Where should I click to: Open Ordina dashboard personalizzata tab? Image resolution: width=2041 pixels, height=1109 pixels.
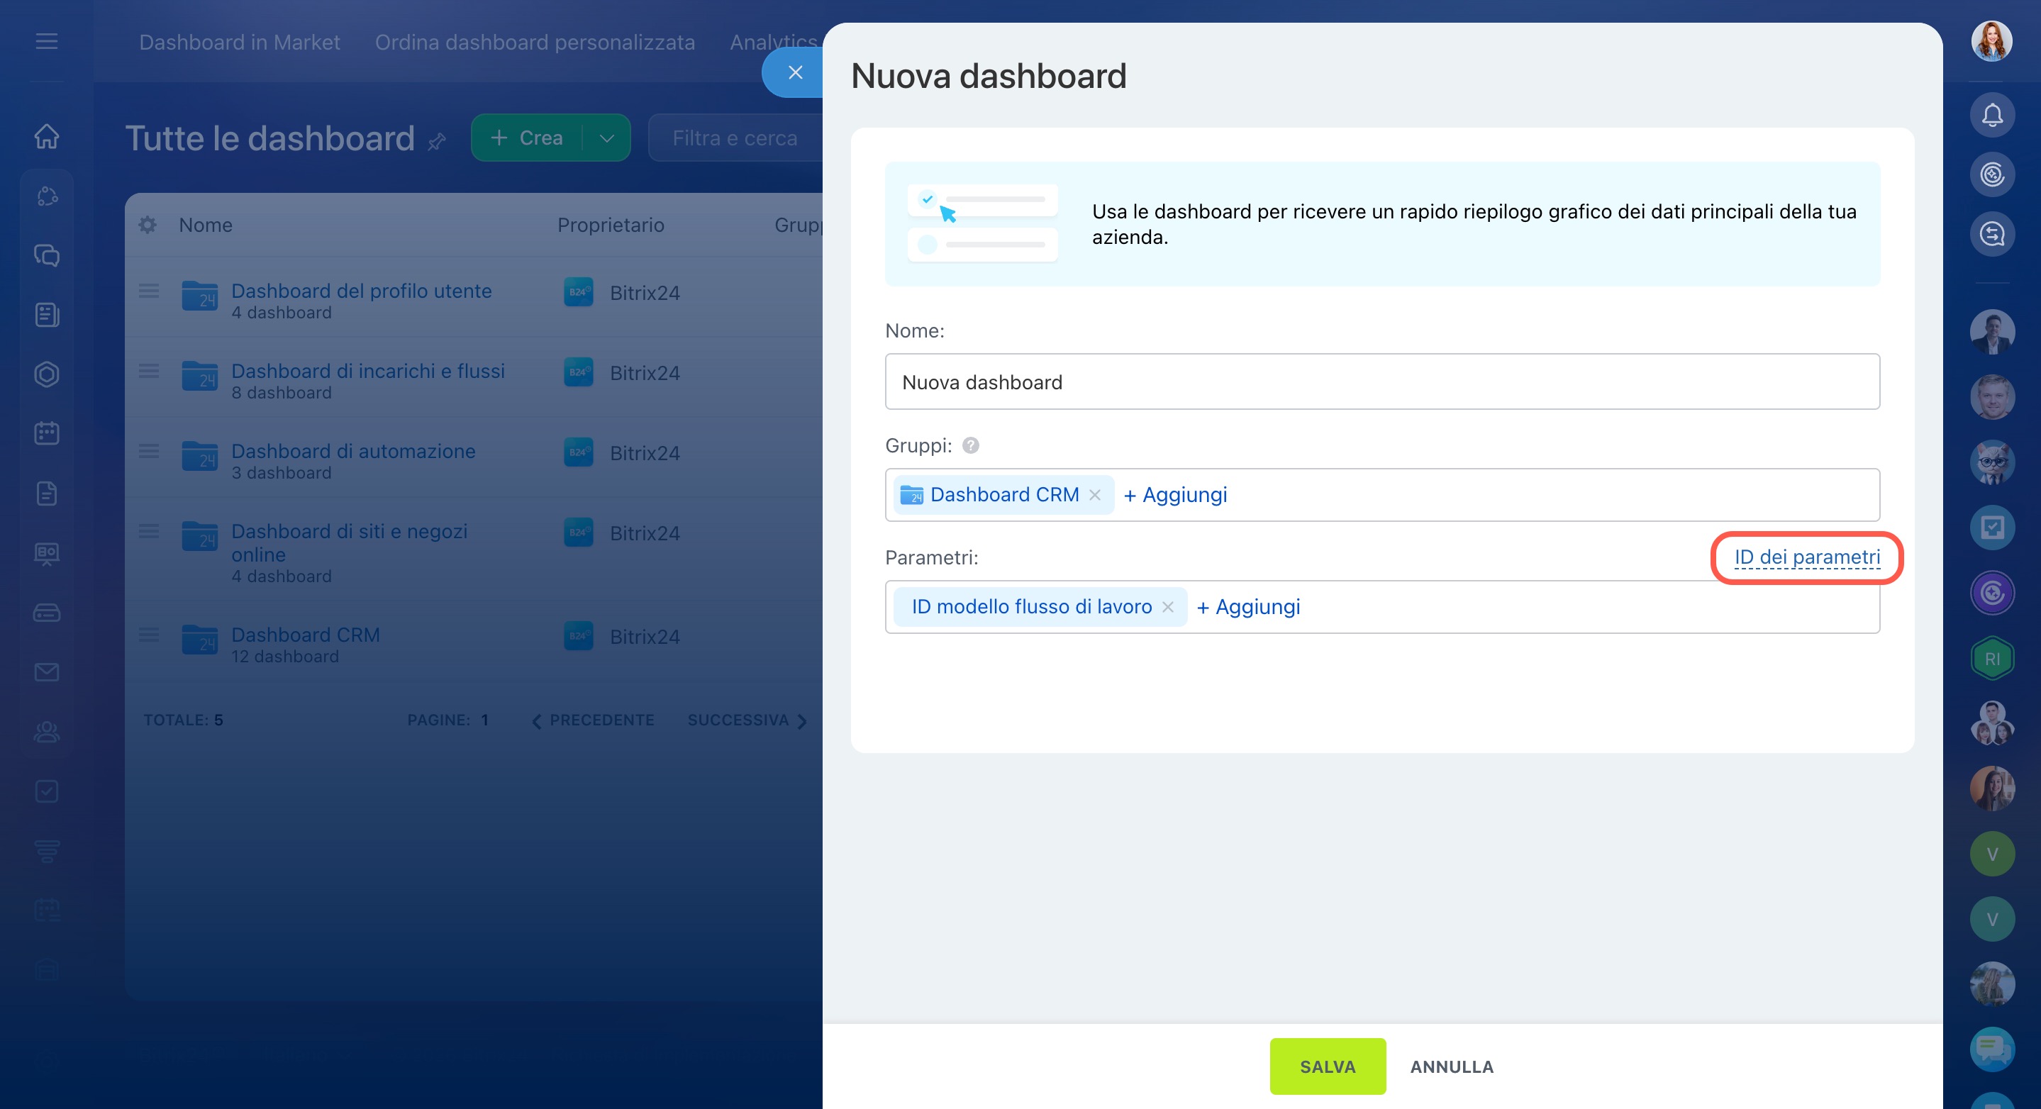(x=535, y=42)
